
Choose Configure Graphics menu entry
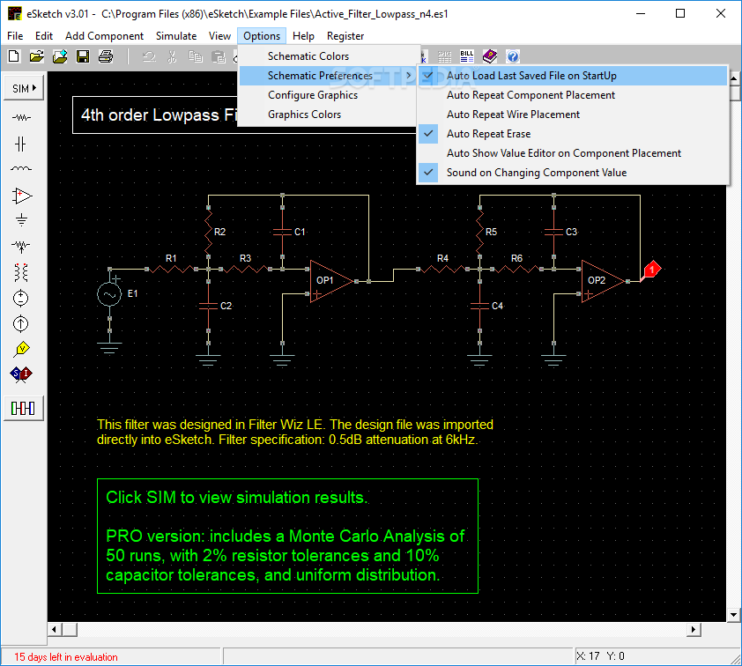(x=329, y=95)
